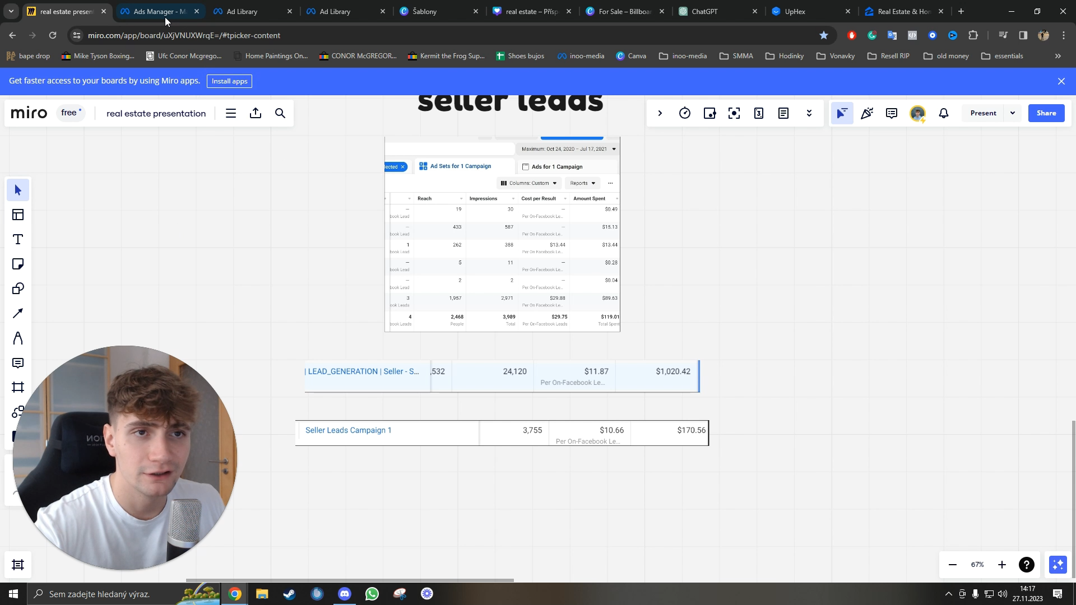The image size is (1076, 605).
Task: Open the notifications bell
Action: [x=944, y=113]
